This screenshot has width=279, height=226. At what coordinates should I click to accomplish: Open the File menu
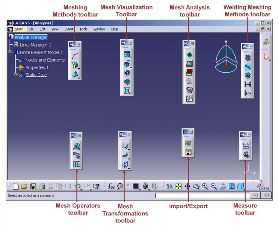pos(31,29)
